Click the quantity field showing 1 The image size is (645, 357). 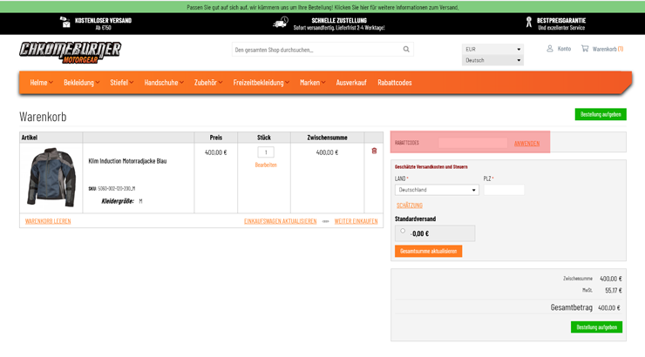tap(266, 152)
